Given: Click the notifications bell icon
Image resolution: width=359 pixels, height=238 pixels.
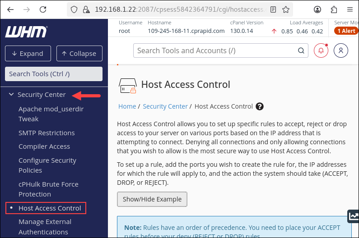Looking at the screenshot, I should click(321, 50).
